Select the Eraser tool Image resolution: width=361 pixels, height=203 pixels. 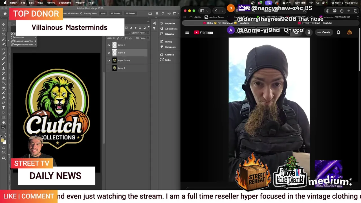click(3, 78)
